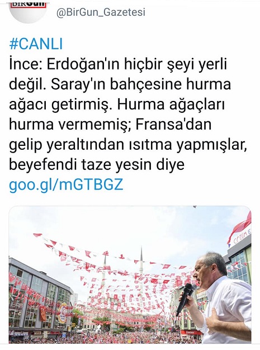
Task: Open the BirGün profile avatar
Action: 28,10
